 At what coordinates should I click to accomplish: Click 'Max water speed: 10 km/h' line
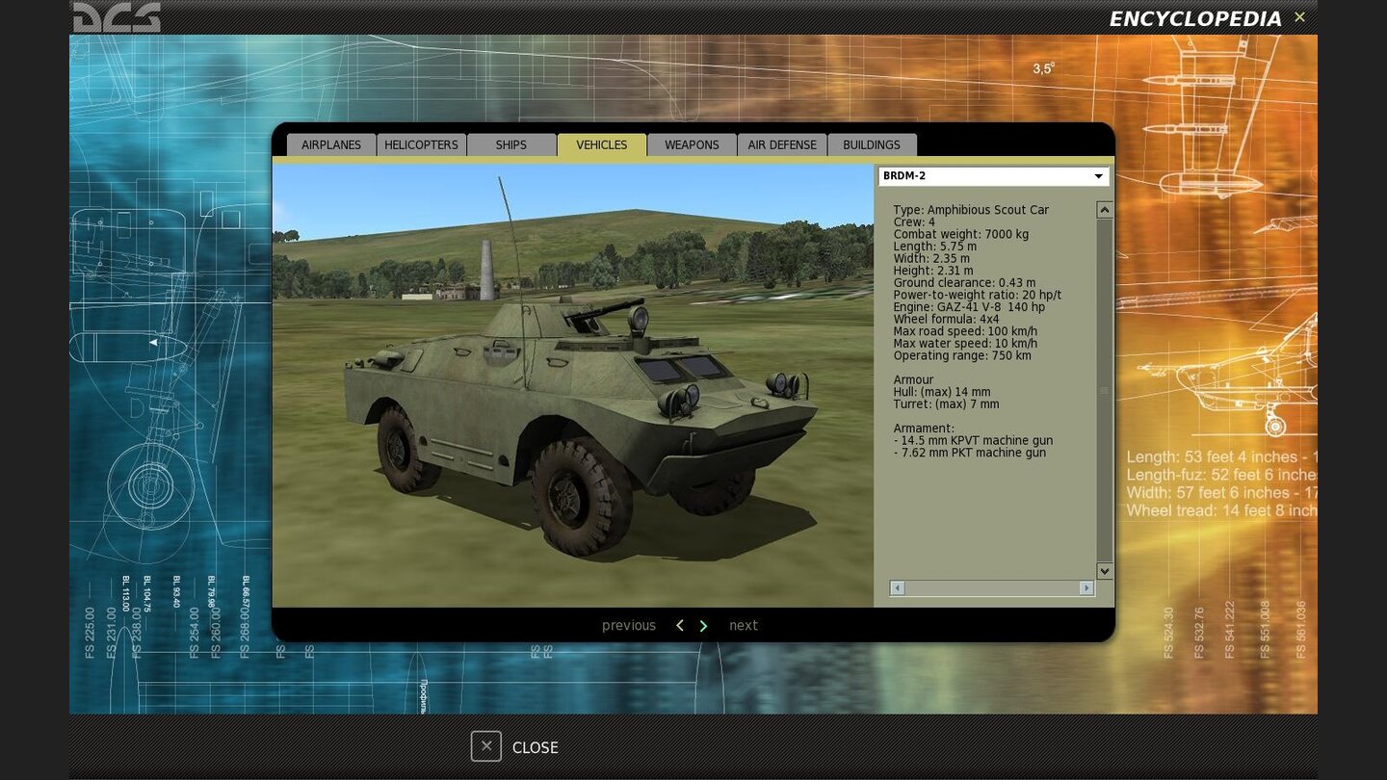tap(965, 343)
